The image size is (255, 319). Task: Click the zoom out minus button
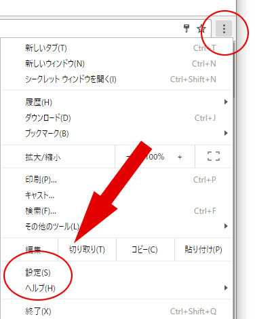coord(128,157)
